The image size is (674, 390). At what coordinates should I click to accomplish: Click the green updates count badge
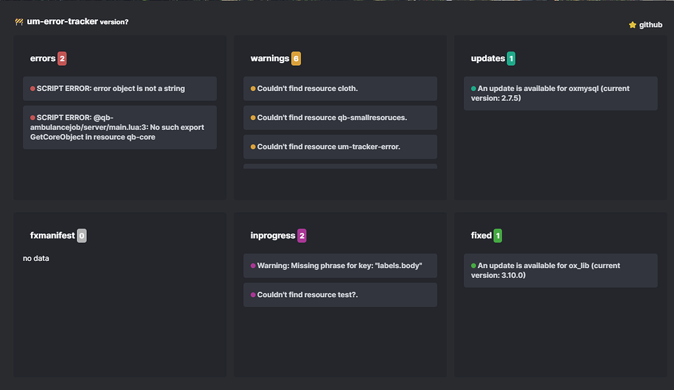(x=510, y=58)
